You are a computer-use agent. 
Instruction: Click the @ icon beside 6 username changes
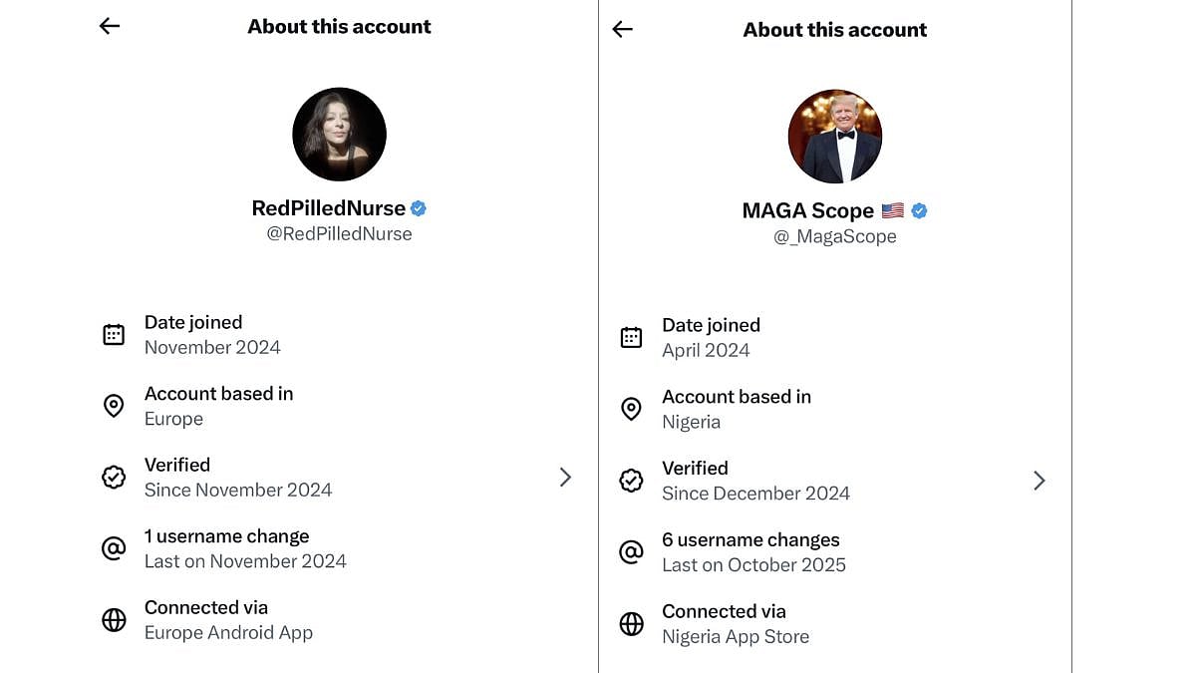tap(631, 551)
